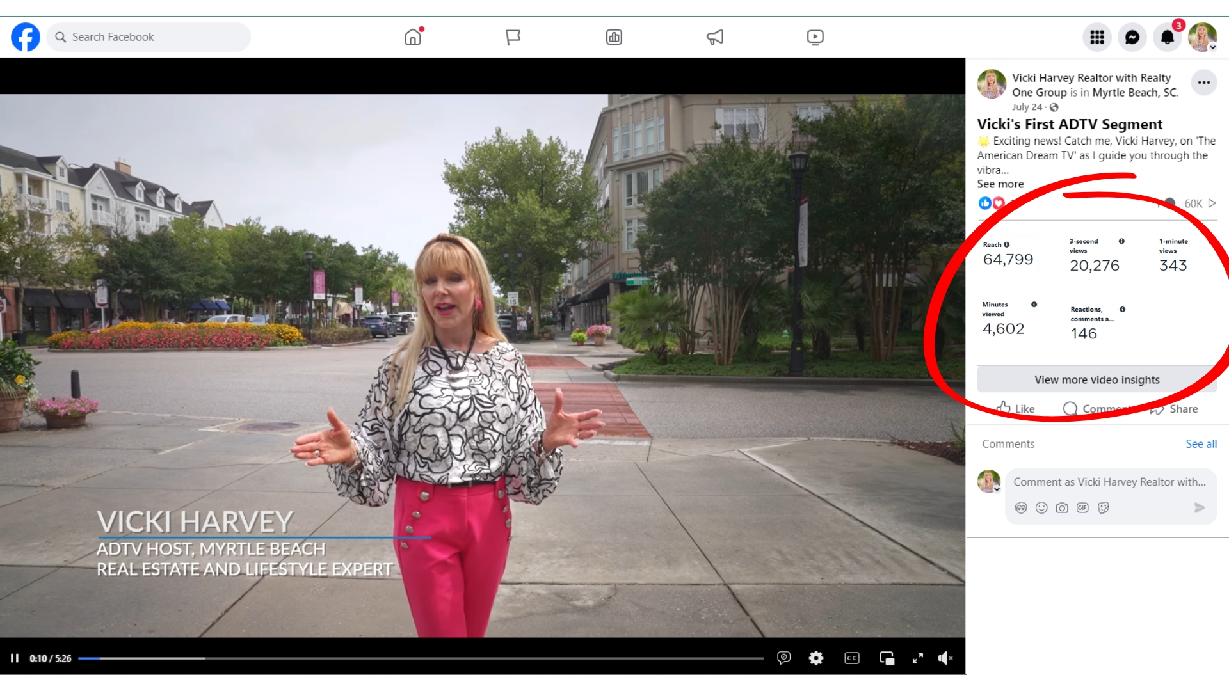
Task: Switch commenting identity avatar dropdown
Action: (989, 482)
